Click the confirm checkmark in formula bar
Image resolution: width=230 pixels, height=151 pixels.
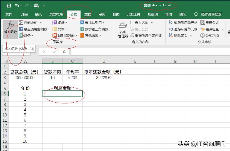coord(54,52)
